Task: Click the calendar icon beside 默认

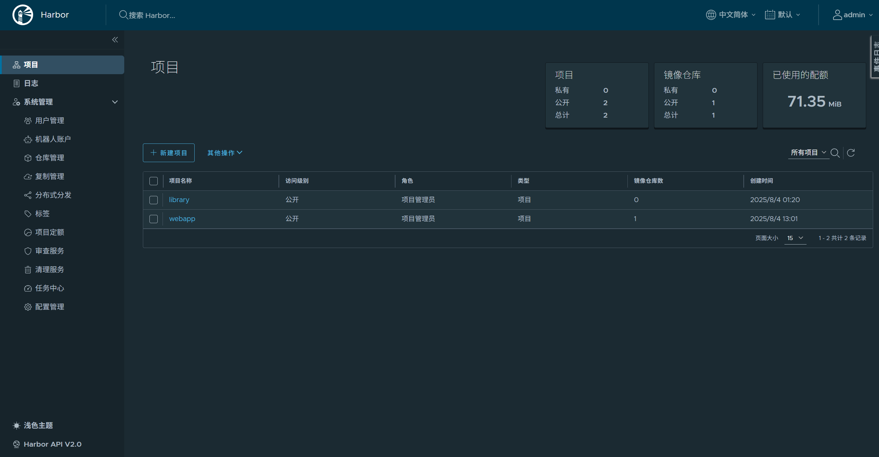Action: click(x=770, y=15)
